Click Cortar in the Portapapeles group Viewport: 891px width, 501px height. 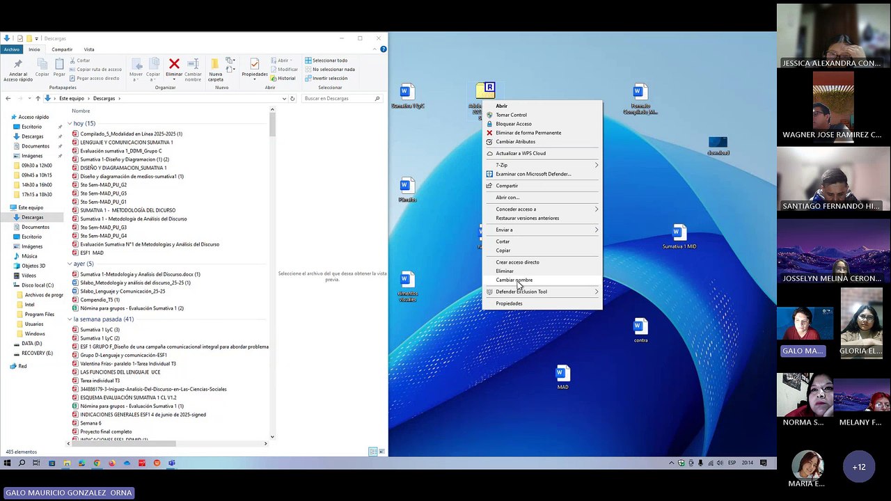[x=80, y=61]
